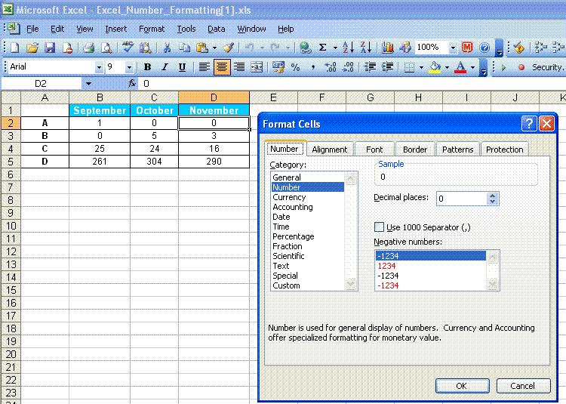Check the Use 1000 Separator box
The image size is (566, 404).
[x=379, y=227]
